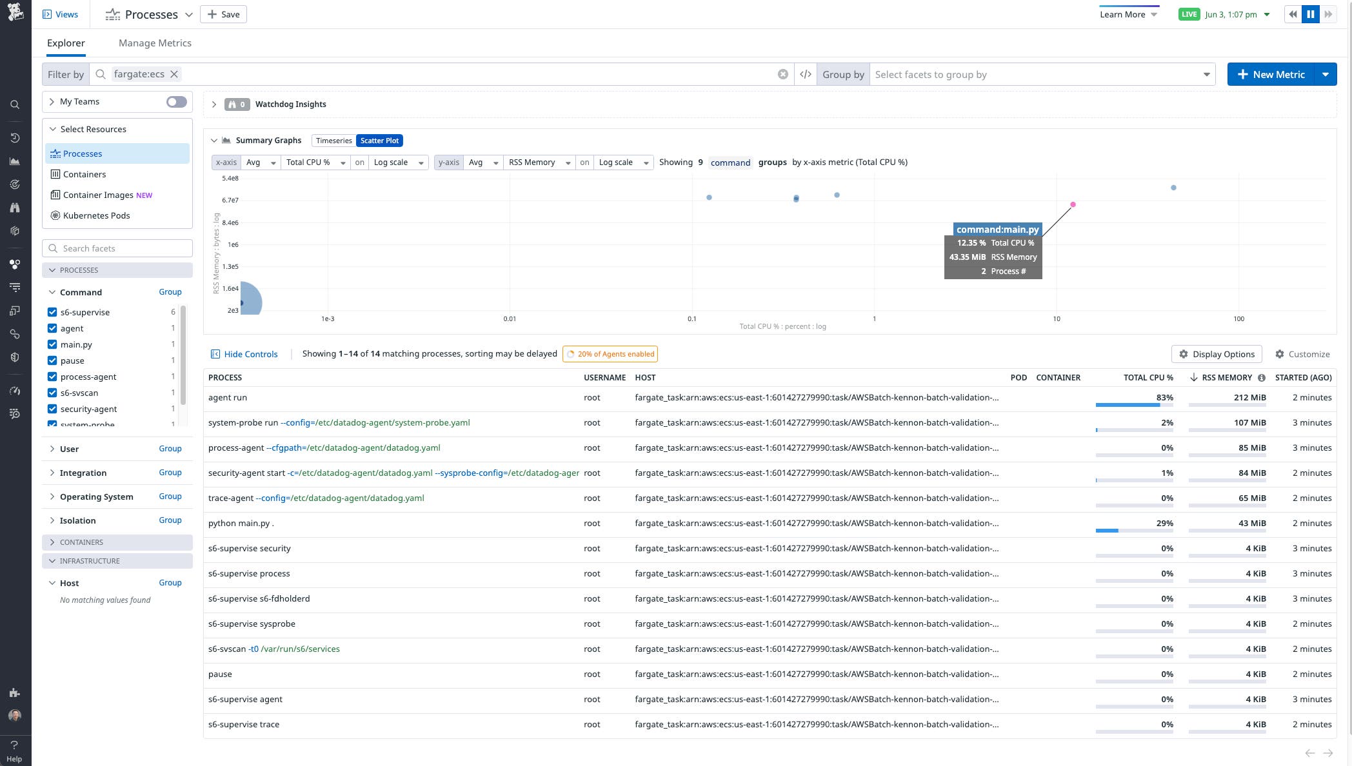Open search from the left navigation rail
The width and height of the screenshot is (1352, 766).
point(14,104)
